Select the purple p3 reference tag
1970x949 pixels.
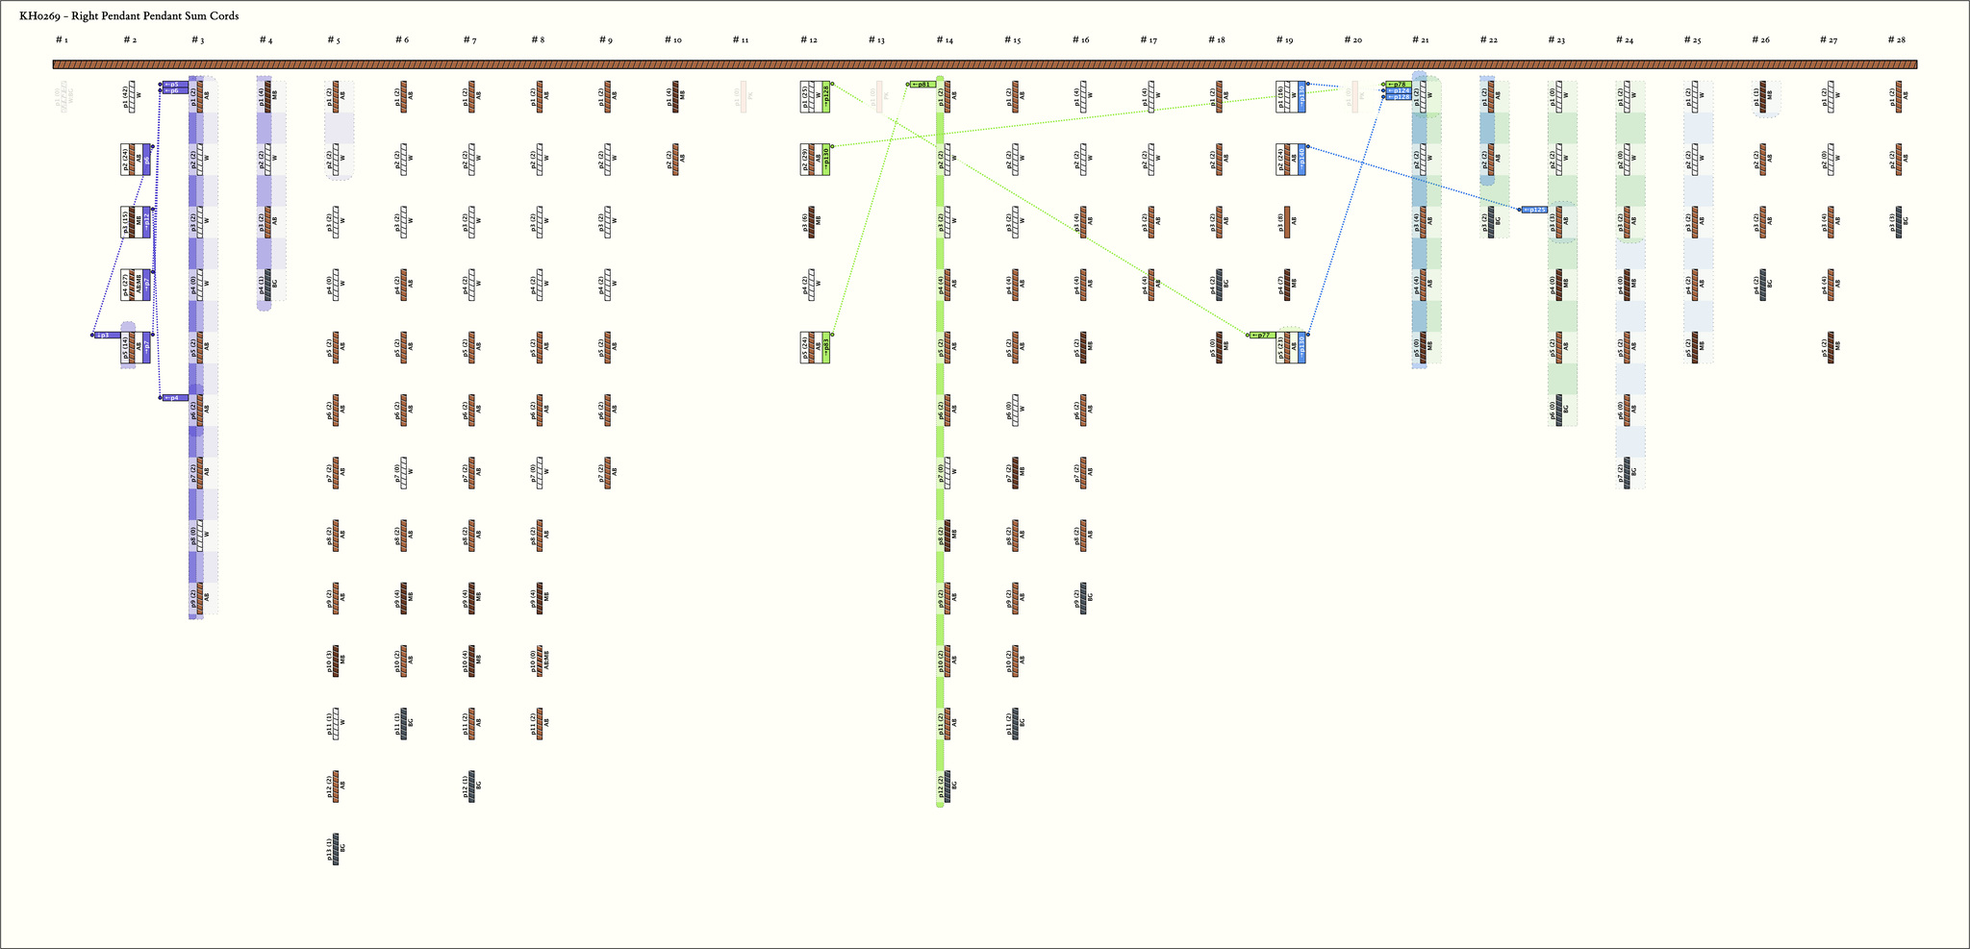point(107,336)
